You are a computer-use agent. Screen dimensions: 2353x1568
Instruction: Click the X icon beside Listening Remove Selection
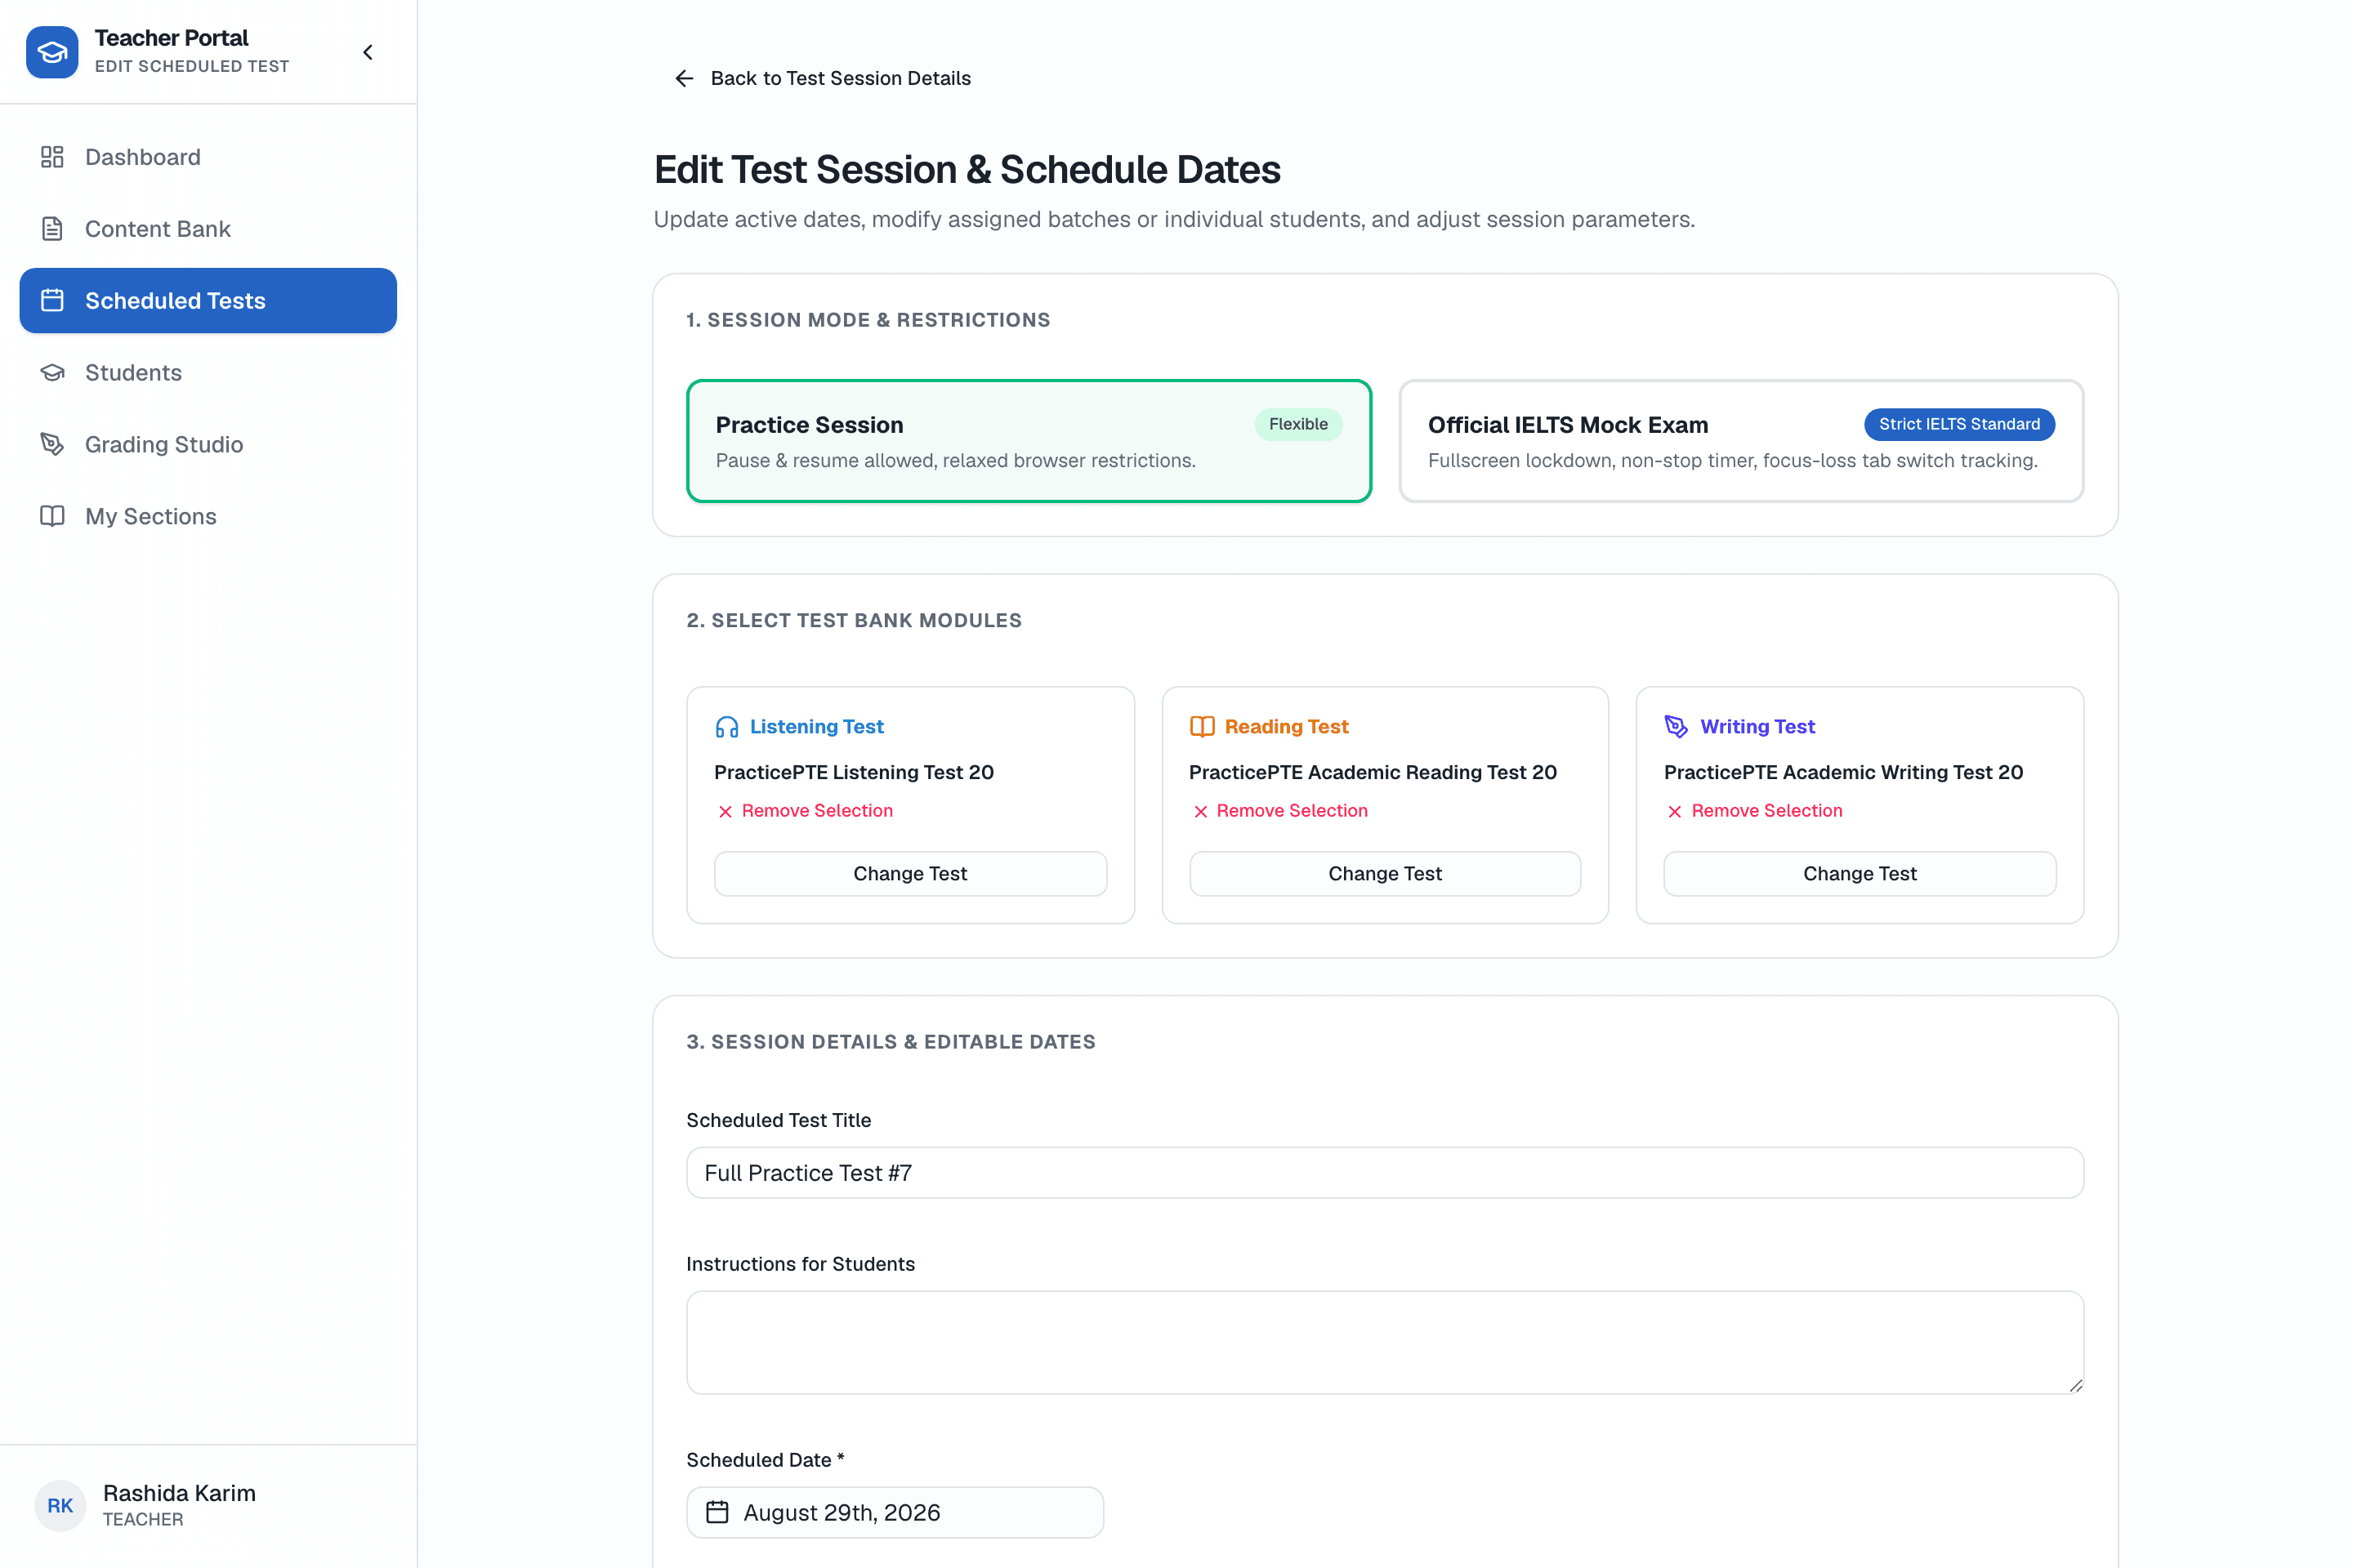click(726, 812)
